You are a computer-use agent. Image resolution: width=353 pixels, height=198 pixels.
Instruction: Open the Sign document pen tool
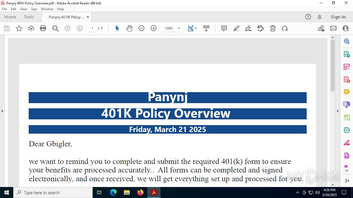[x=248, y=28]
